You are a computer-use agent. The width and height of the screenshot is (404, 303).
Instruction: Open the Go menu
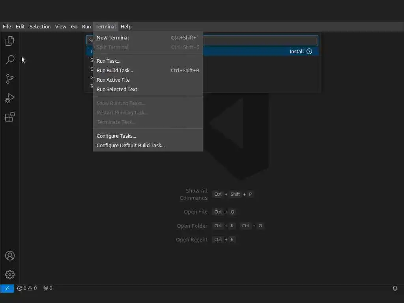74,26
